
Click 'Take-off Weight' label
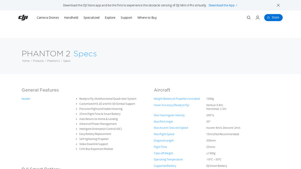click(x=163, y=153)
